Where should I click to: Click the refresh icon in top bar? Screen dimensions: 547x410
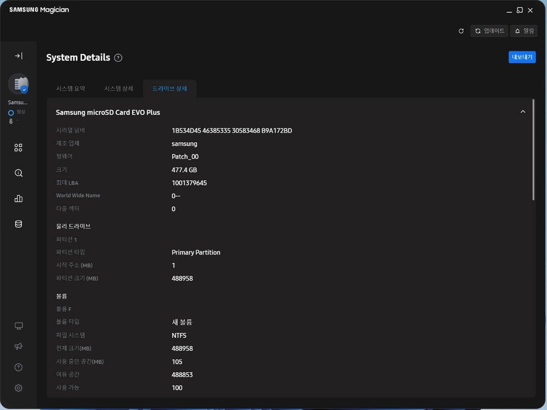click(461, 31)
